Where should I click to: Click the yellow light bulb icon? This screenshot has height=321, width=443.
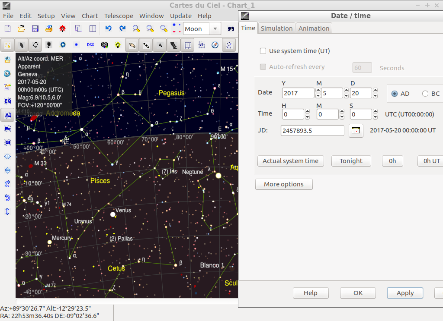118,45
